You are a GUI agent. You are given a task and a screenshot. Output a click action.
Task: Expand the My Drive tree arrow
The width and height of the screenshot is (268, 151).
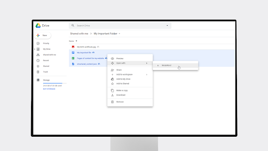35,49
